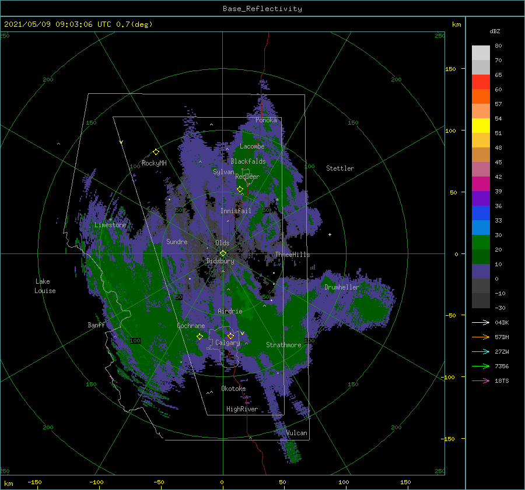Click the green 7356 arrow in legend
This screenshot has height=490, width=525.
click(481, 366)
